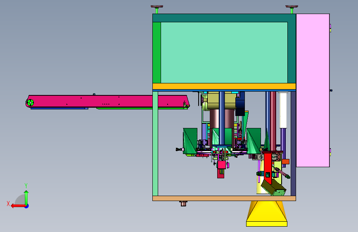The width and height of the screenshot is (358, 232).
Task: Select the small copper foot under base plate
Action: 183,203
